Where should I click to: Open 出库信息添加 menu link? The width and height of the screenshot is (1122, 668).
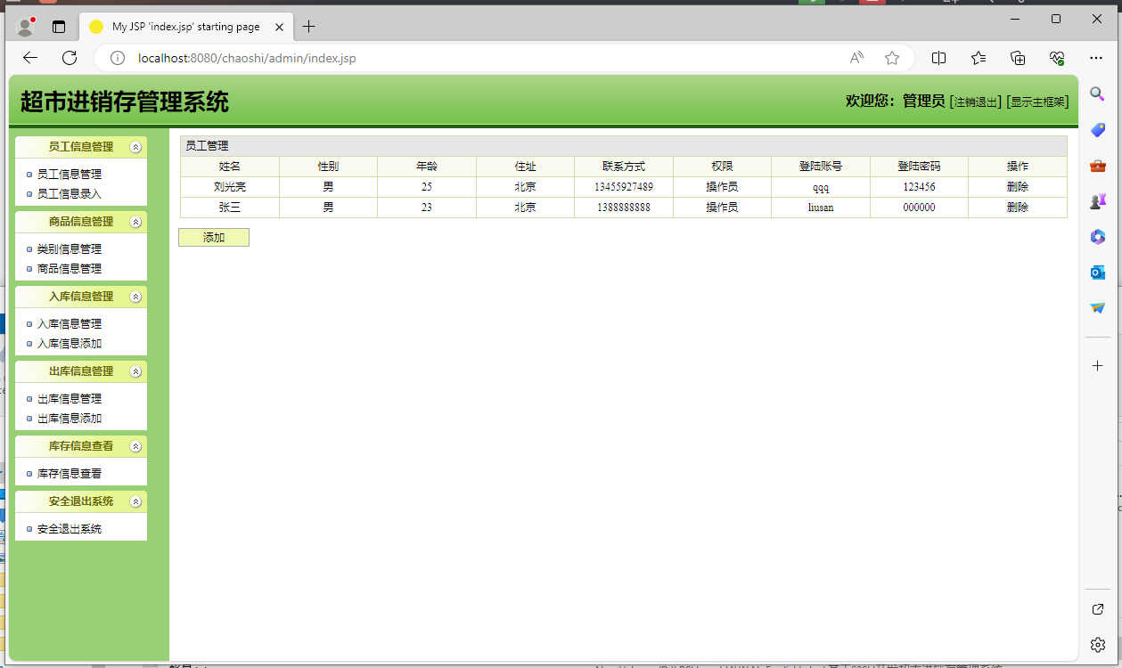70,419
